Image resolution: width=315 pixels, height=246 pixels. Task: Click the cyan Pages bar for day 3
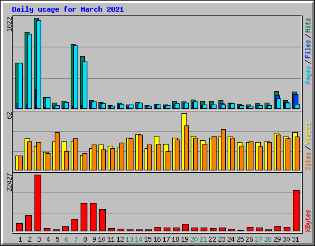click(x=39, y=65)
